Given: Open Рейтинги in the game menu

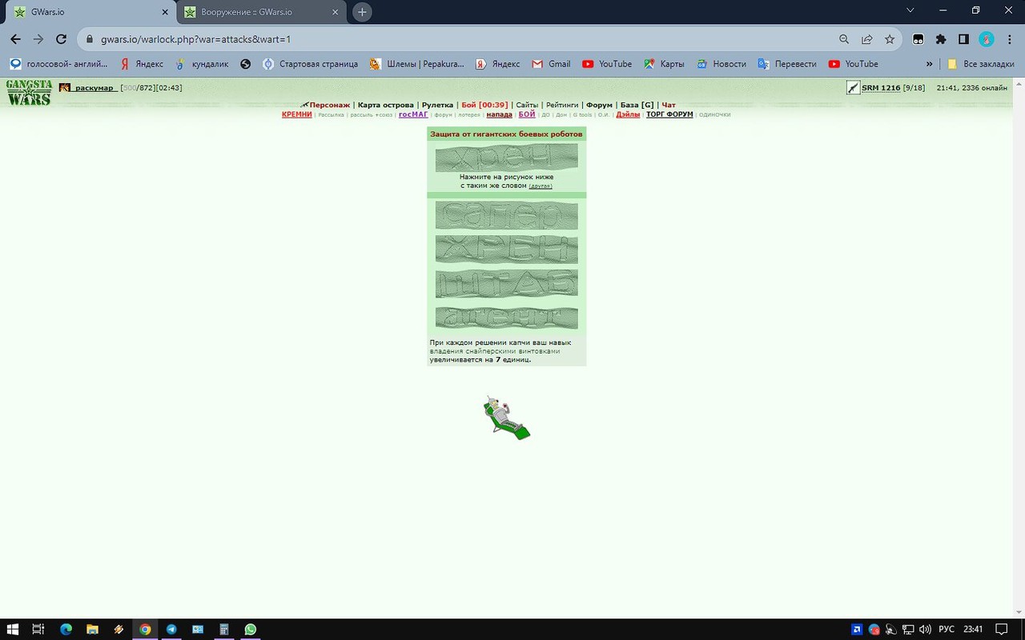Looking at the screenshot, I should 562,105.
